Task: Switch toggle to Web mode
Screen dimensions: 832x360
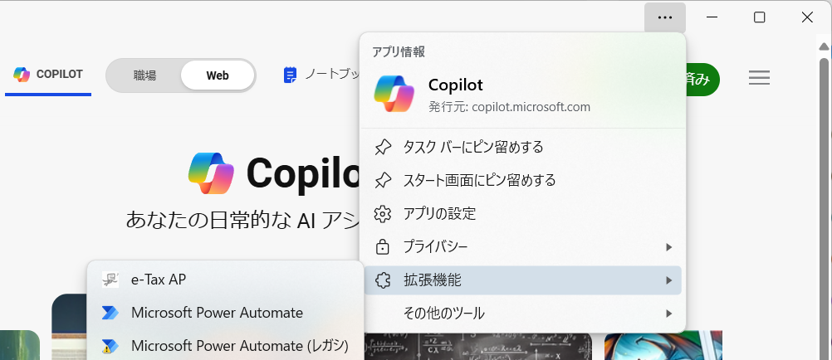Action: [218, 75]
